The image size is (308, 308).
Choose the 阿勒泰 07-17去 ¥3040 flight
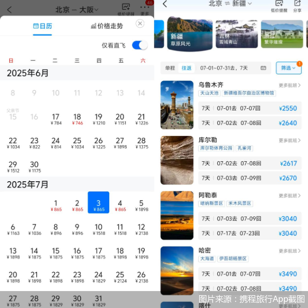[249, 234]
